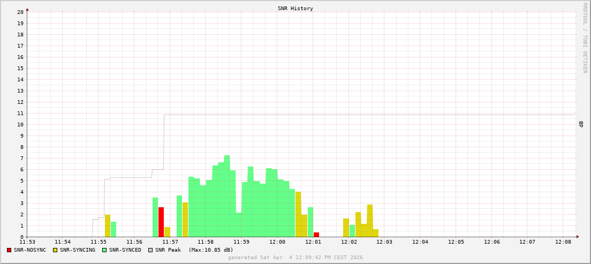Click the 12:00 time axis label
591x264 pixels.
point(277,242)
